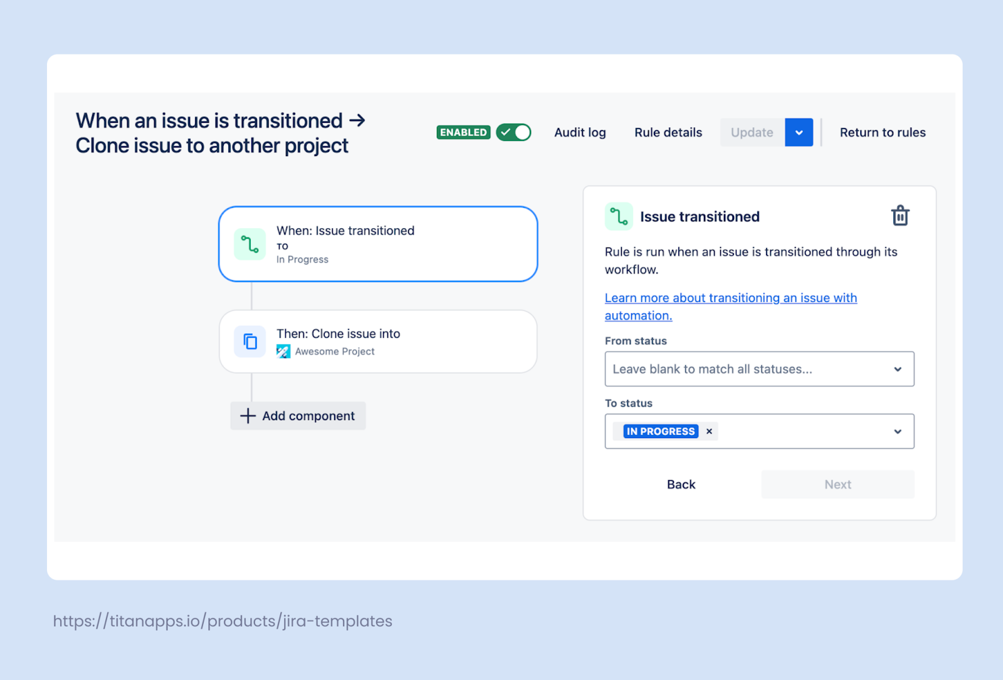Click the plus icon to add a component

(x=247, y=416)
